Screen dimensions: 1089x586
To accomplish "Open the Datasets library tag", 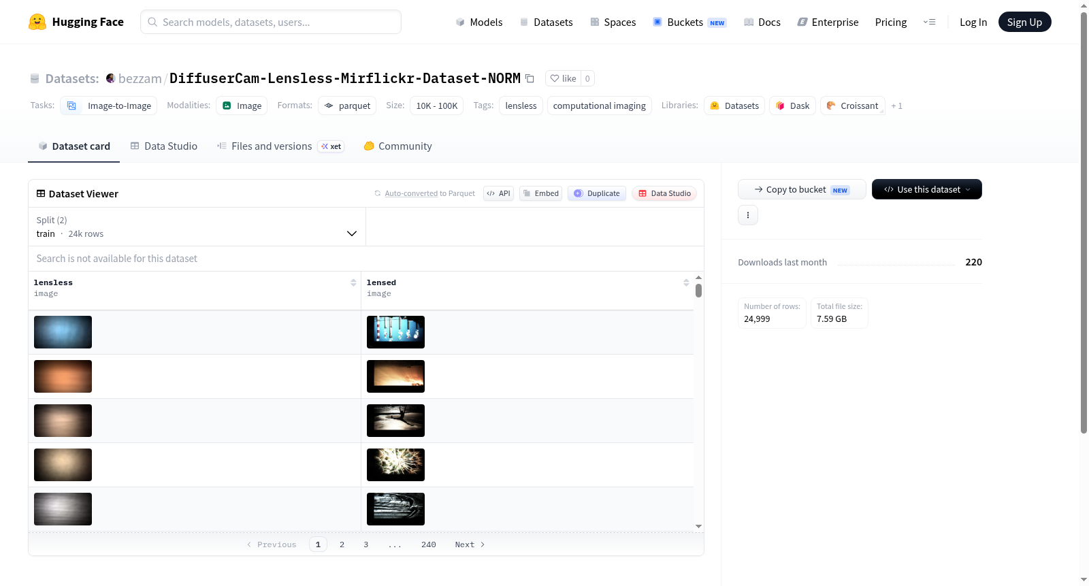I will click(x=734, y=105).
